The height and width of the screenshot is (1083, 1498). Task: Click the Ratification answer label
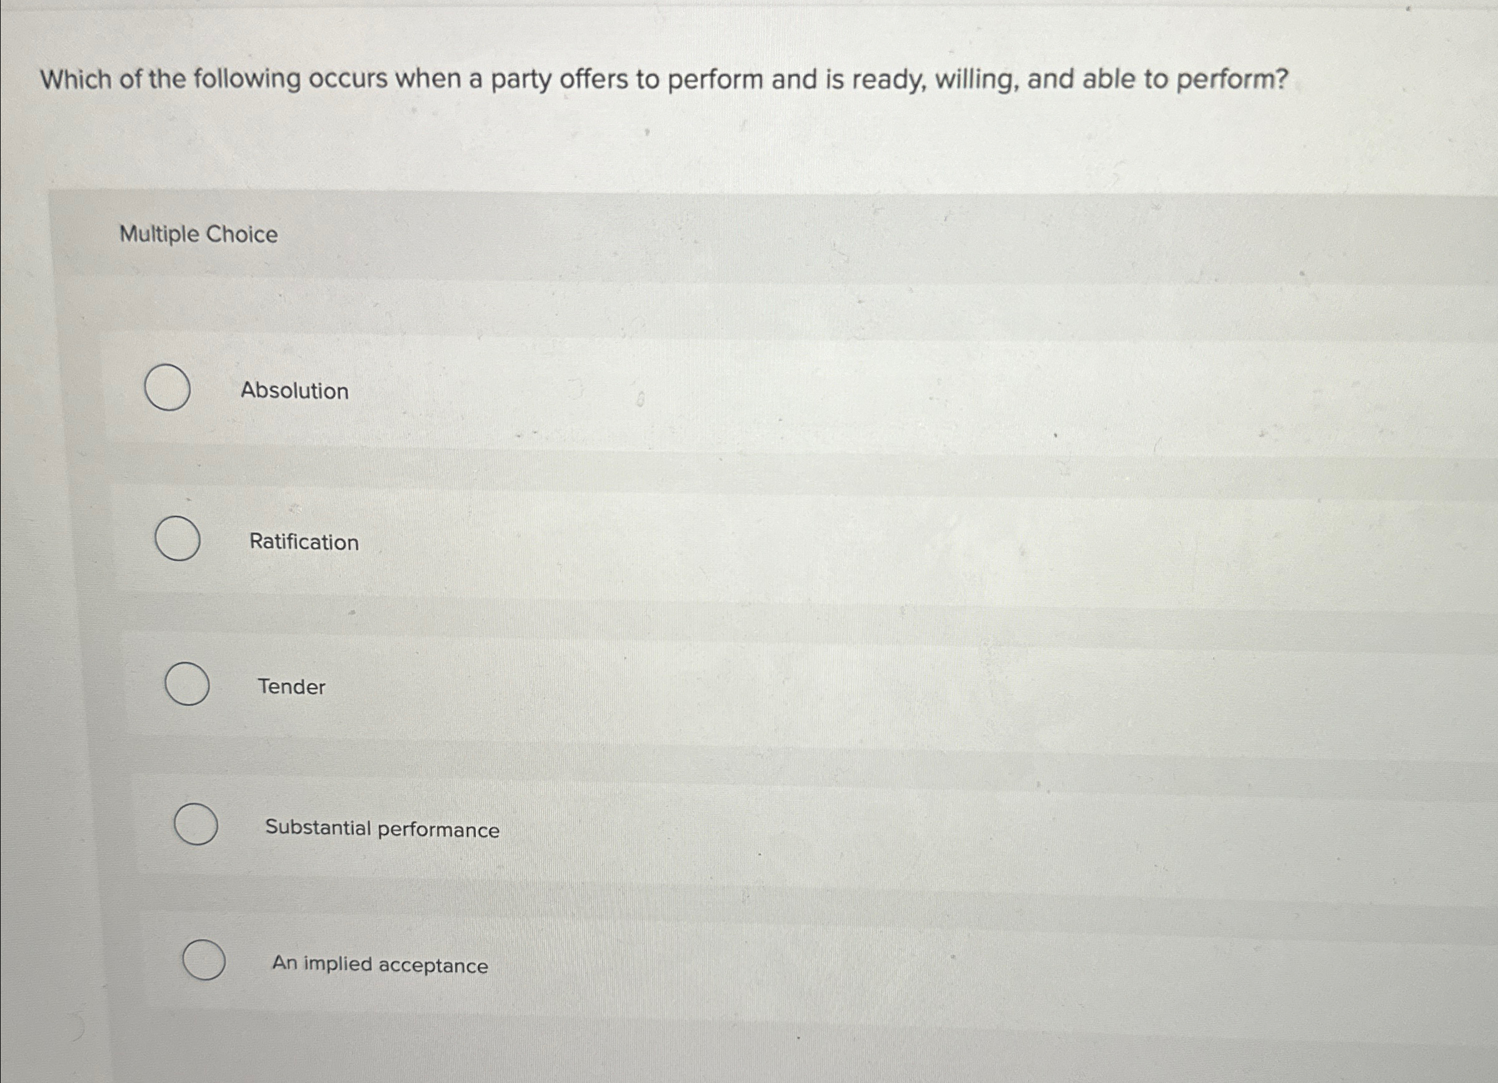coord(304,543)
